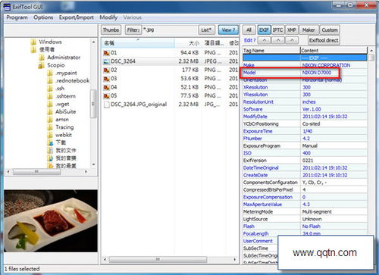Click the 05 PNG file icon

(x=106, y=96)
